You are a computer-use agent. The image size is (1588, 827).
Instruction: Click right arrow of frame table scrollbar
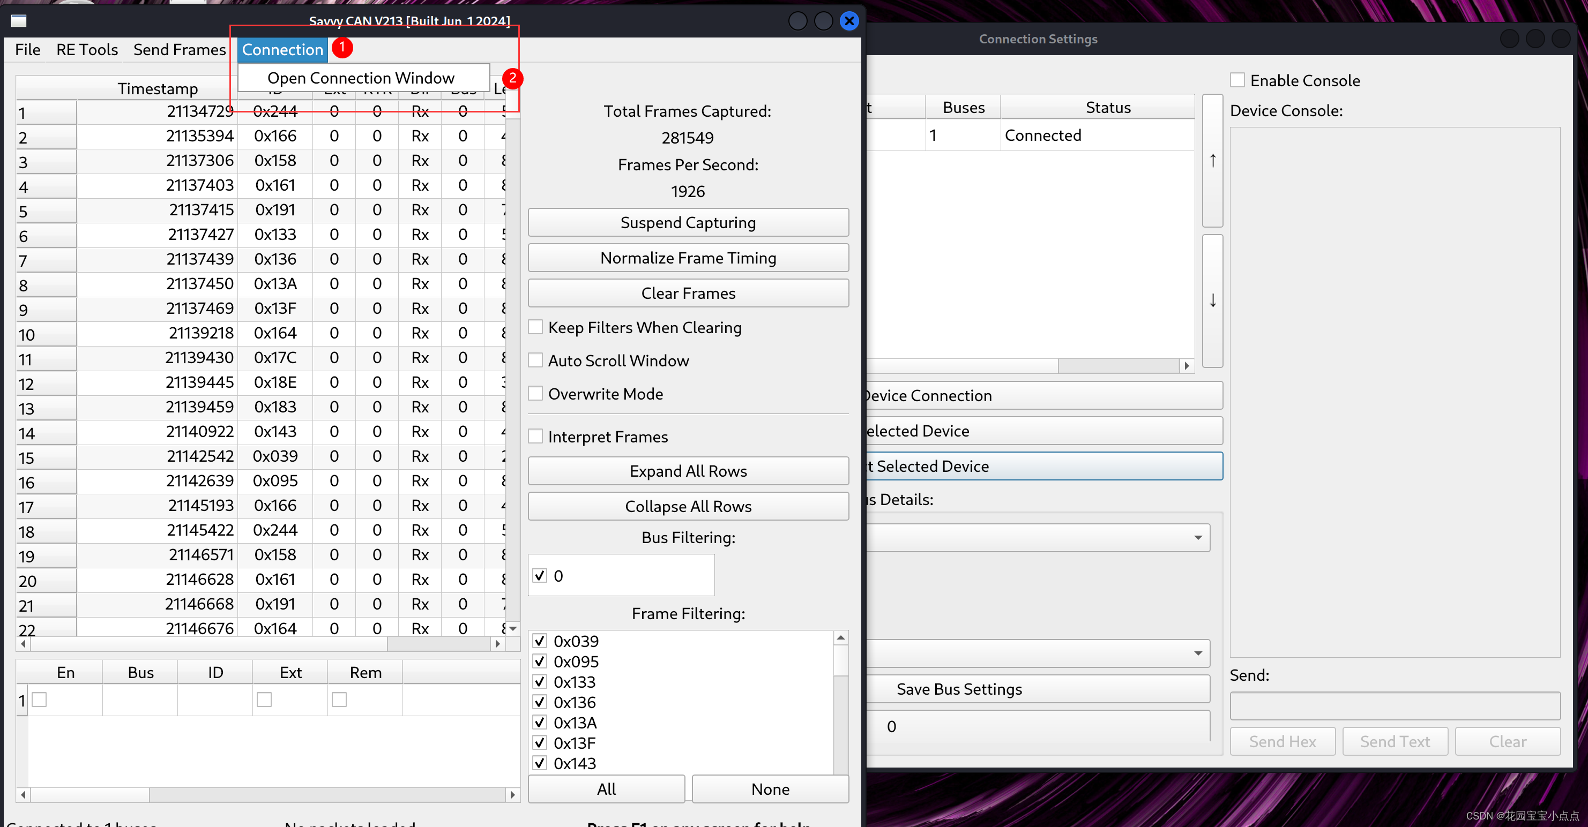497,644
